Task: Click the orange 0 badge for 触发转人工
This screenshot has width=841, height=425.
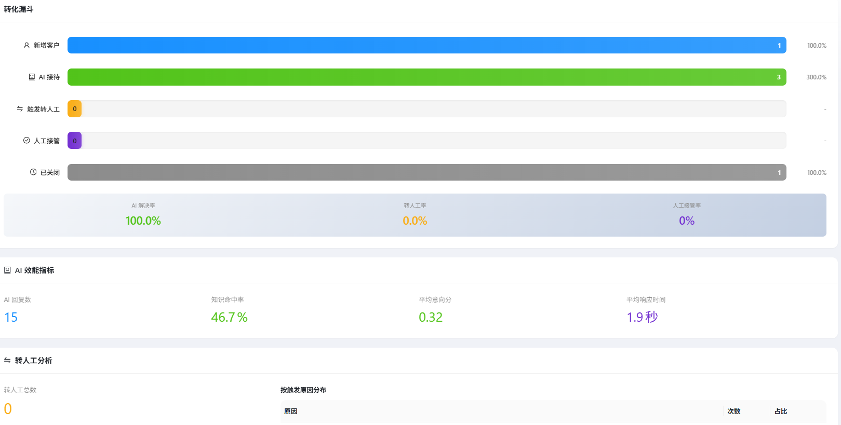Action: [x=75, y=109]
